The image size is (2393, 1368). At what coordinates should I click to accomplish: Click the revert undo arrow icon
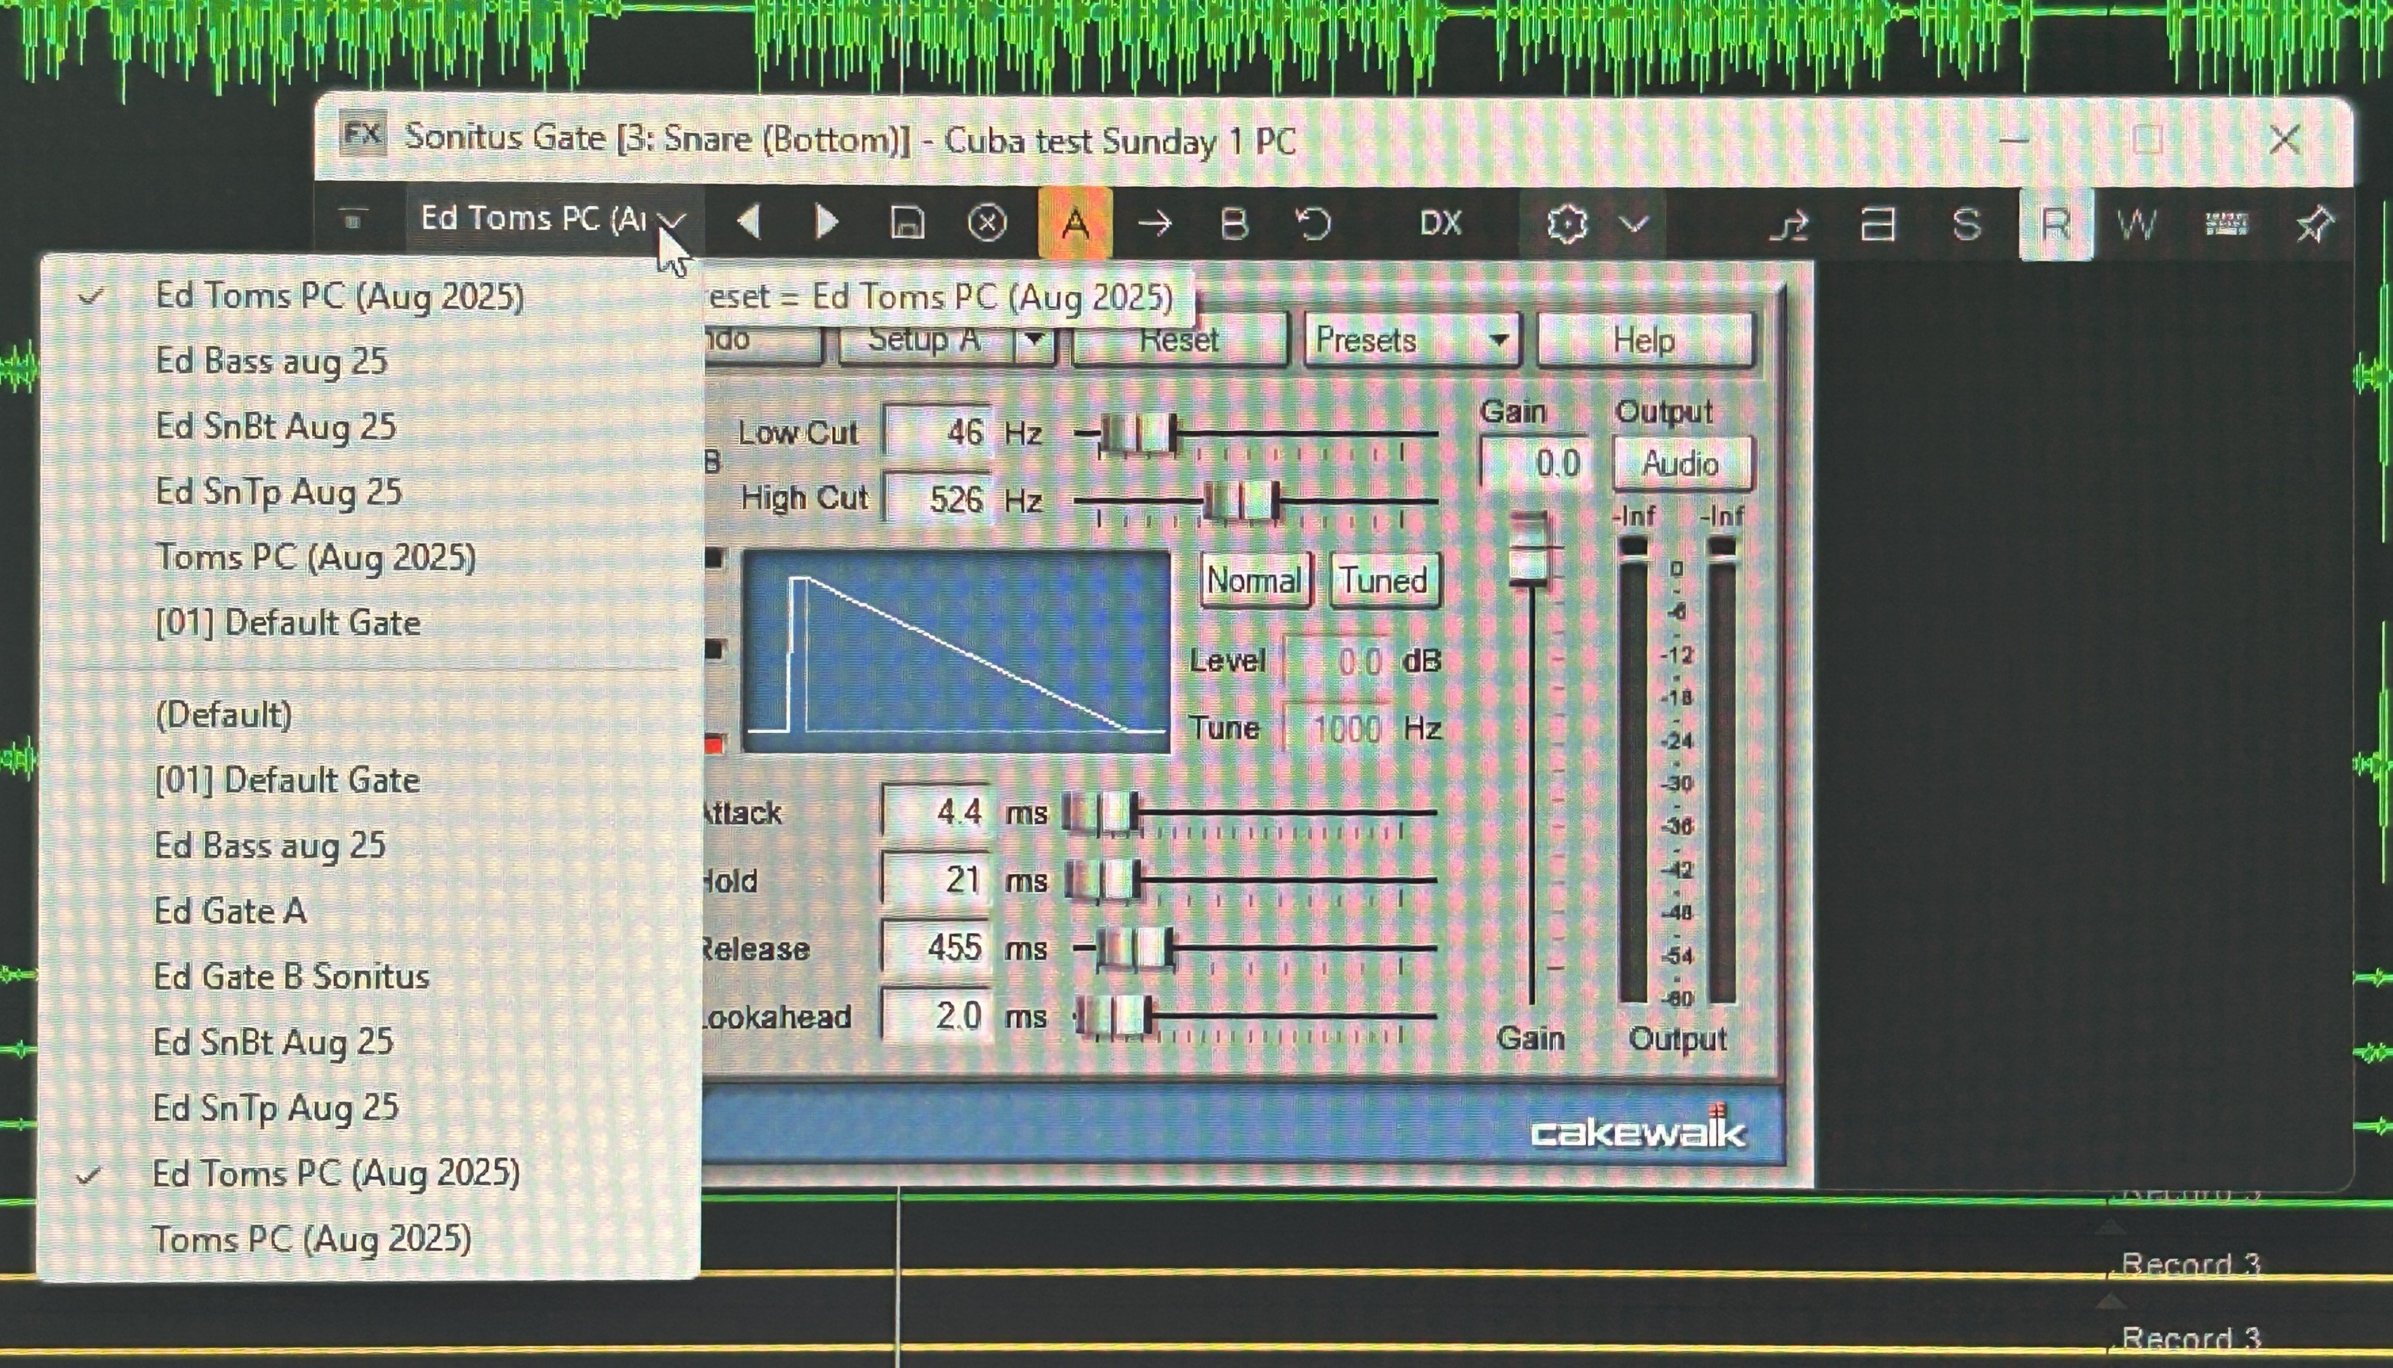(x=1313, y=223)
